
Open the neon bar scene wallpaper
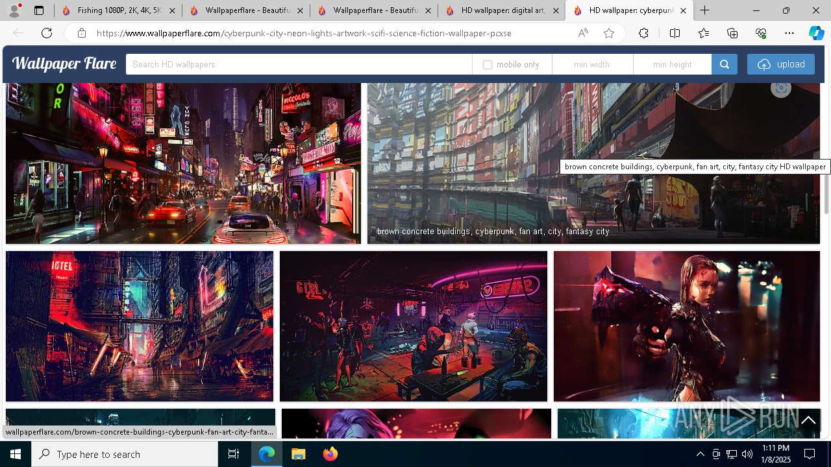pos(414,326)
